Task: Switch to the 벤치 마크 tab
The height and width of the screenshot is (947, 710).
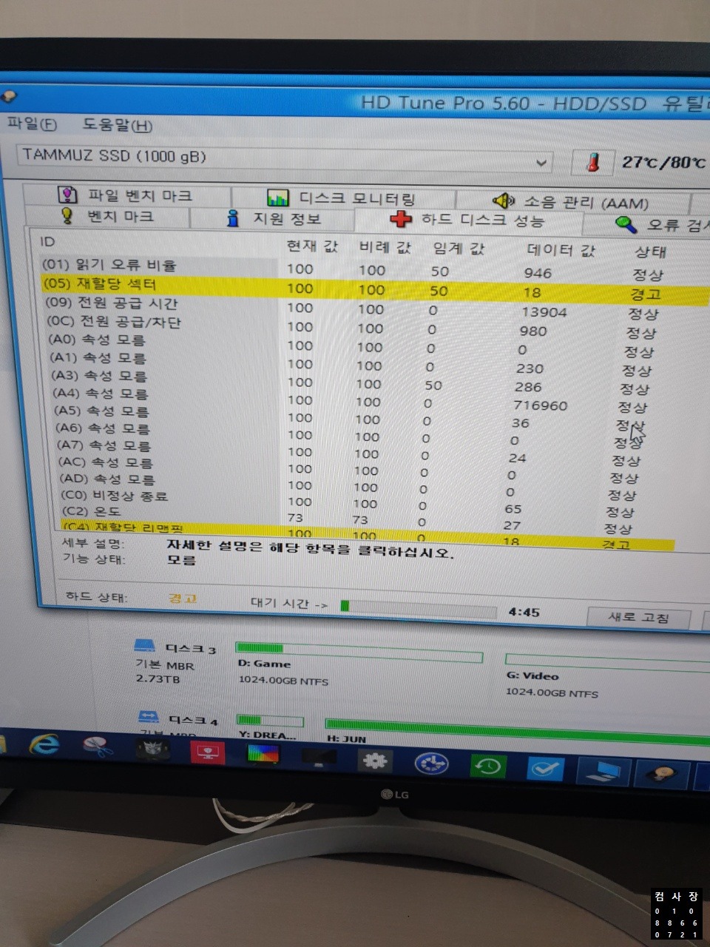Action: pos(107,216)
